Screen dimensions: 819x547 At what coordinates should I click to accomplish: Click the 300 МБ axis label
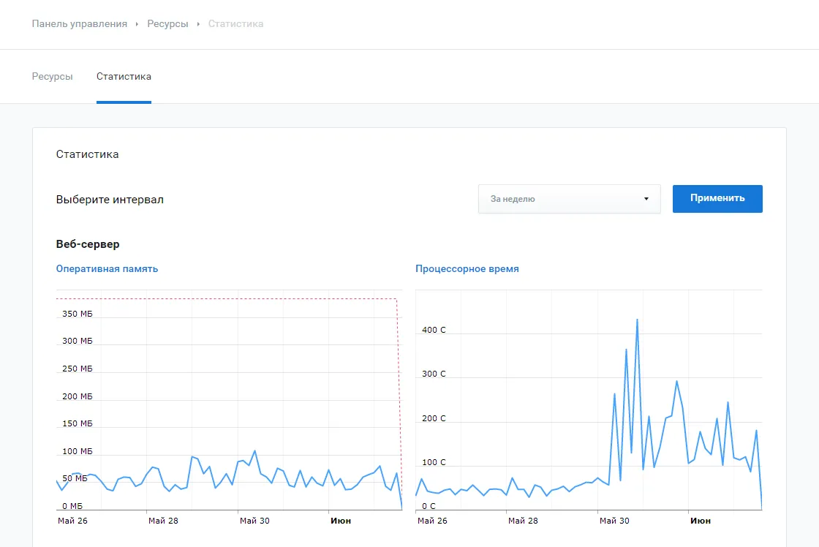pos(78,342)
